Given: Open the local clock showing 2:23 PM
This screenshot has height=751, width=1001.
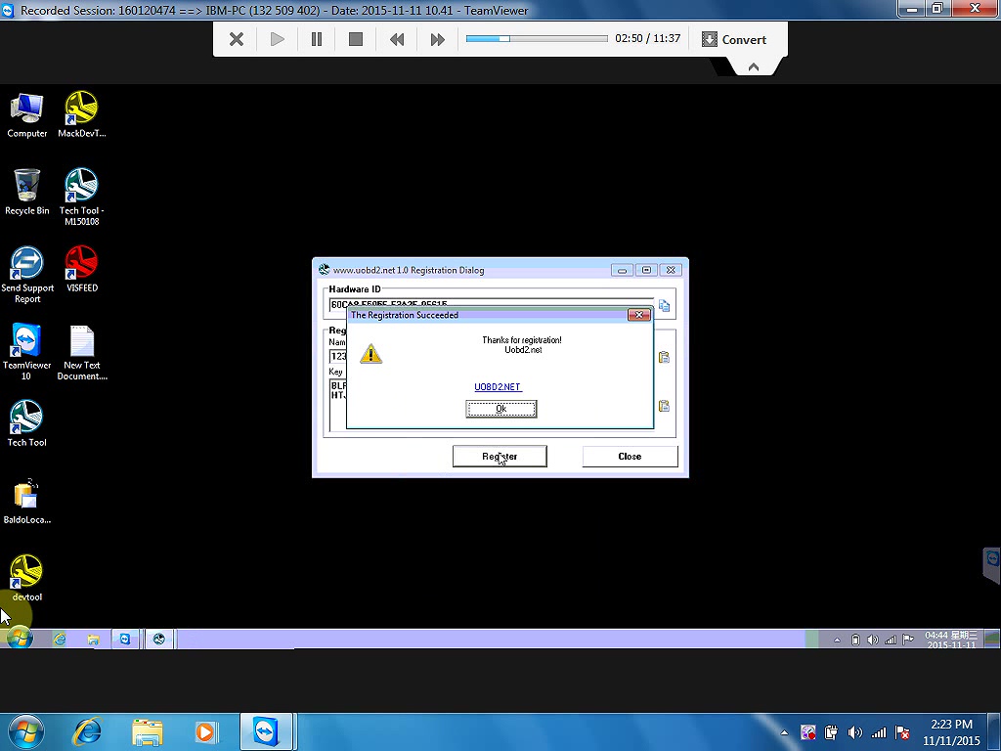Looking at the screenshot, I should 951,731.
